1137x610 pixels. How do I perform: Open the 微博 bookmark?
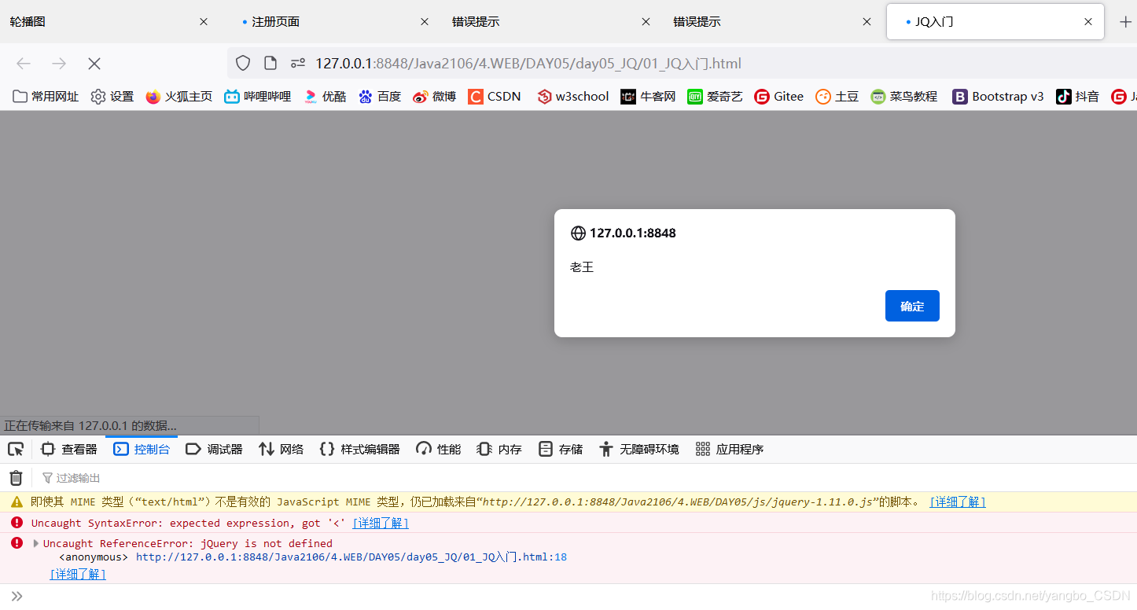[x=434, y=97]
